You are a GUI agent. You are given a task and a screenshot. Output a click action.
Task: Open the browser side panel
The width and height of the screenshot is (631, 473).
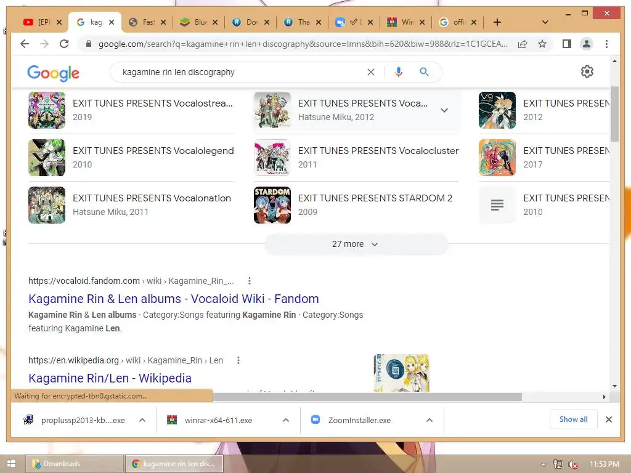click(x=567, y=44)
